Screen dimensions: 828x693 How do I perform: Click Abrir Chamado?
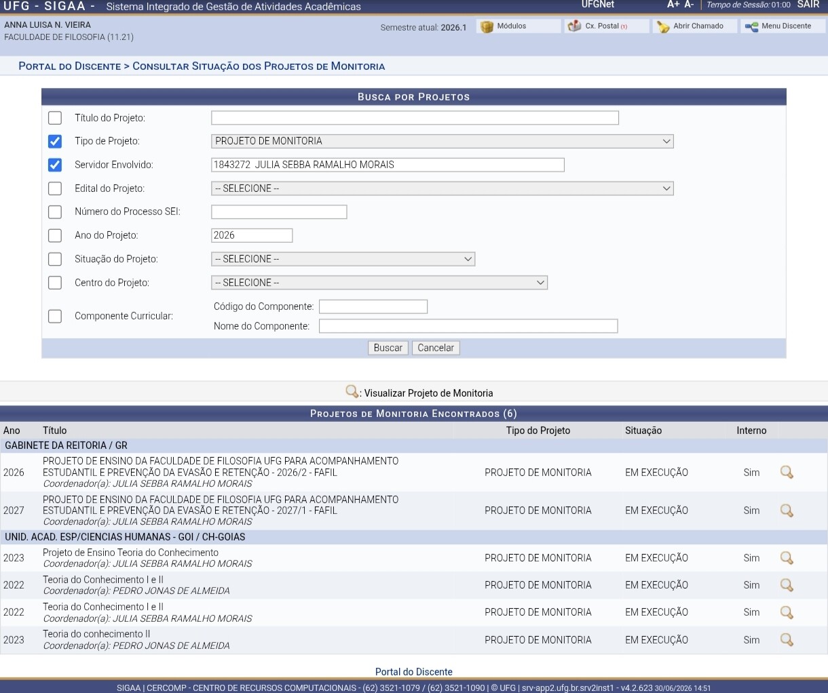pyautogui.click(x=695, y=26)
